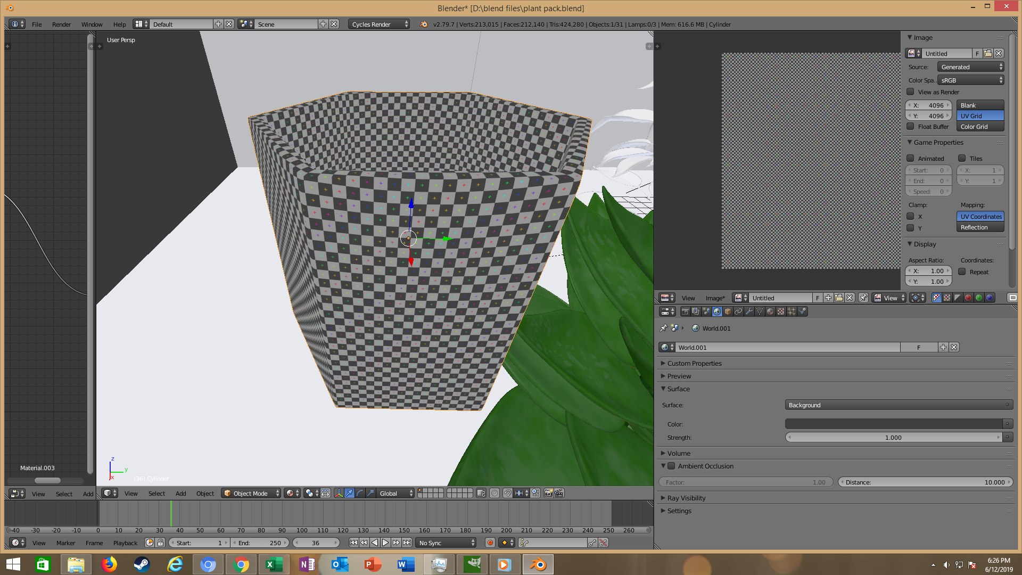This screenshot has width=1022, height=575.
Task: Open the Render menu in top bar
Action: (61, 24)
